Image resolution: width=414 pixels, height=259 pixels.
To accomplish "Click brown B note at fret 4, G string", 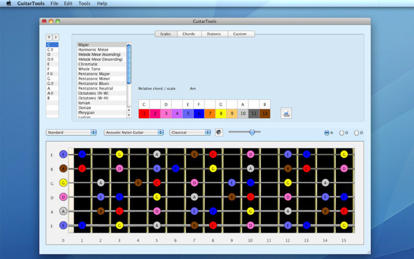I will tap(138, 183).
